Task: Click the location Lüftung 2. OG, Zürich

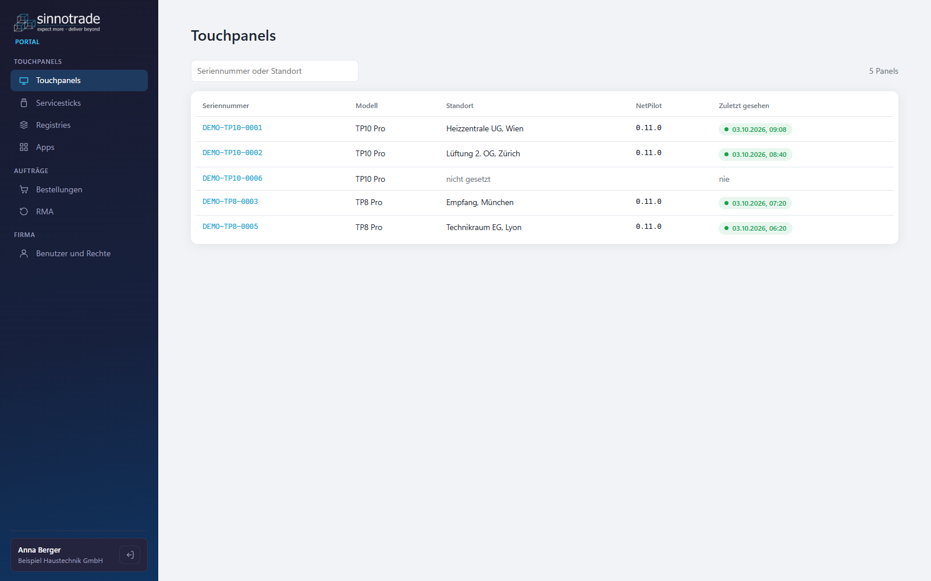Action: 483,153
